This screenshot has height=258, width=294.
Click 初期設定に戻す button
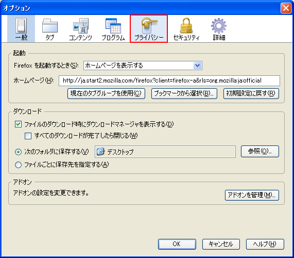[251, 93]
